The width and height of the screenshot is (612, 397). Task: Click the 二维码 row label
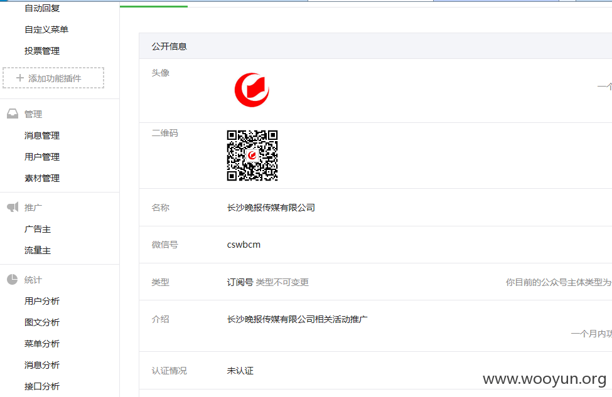coord(164,133)
